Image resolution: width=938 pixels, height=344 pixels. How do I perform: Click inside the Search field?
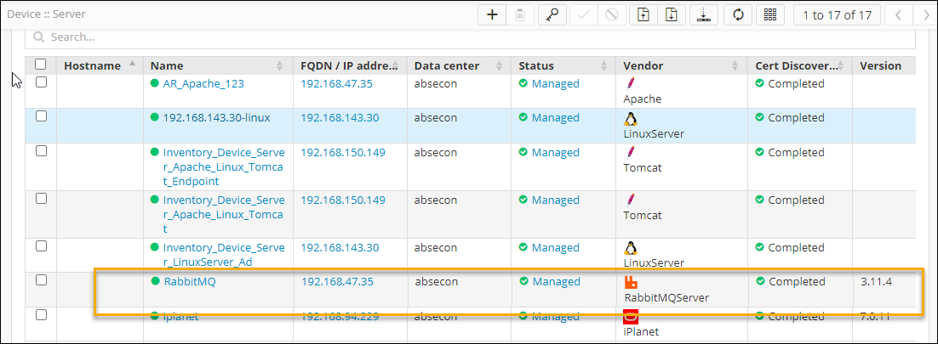[470, 37]
